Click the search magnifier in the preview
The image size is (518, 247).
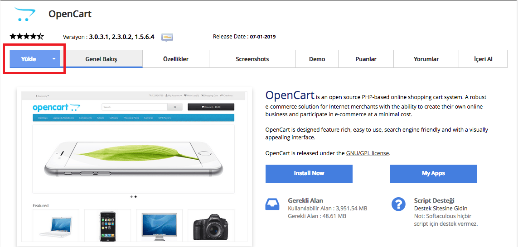click(175, 107)
